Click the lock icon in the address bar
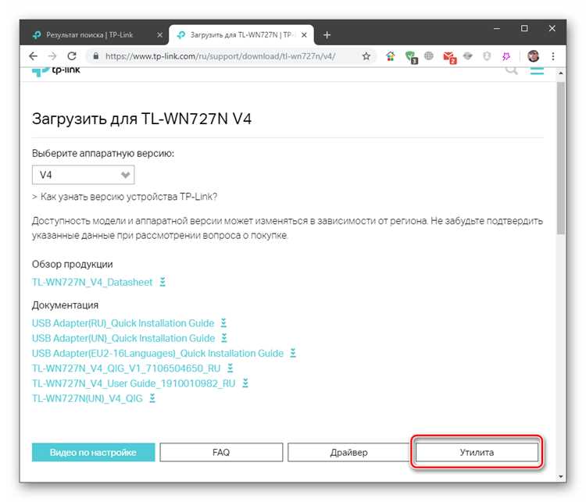 pyautogui.click(x=95, y=56)
